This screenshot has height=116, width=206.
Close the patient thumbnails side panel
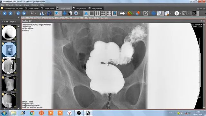(19, 17)
